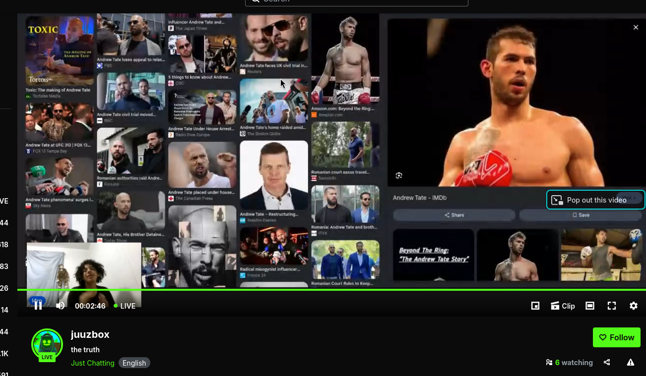Screen dimensions: 646x376
Task: Click the main large preview image
Action: tap(515, 103)
